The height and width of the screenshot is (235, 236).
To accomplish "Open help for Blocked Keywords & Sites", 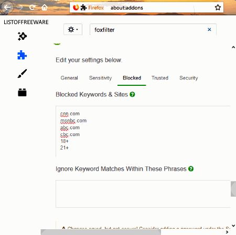I will 132,94.
